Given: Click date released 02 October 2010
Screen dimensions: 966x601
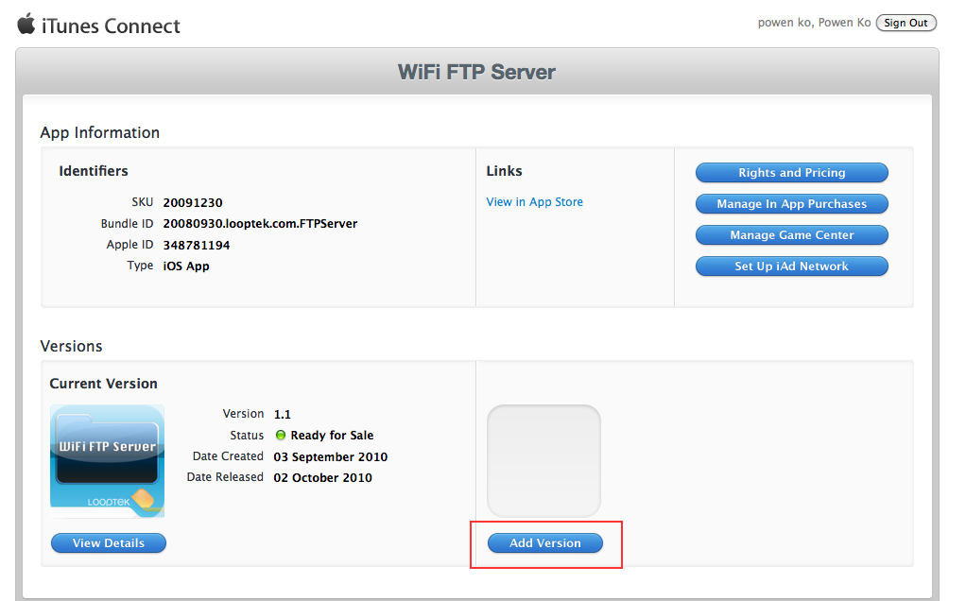Looking at the screenshot, I should pyautogui.click(x=323, y=478).
